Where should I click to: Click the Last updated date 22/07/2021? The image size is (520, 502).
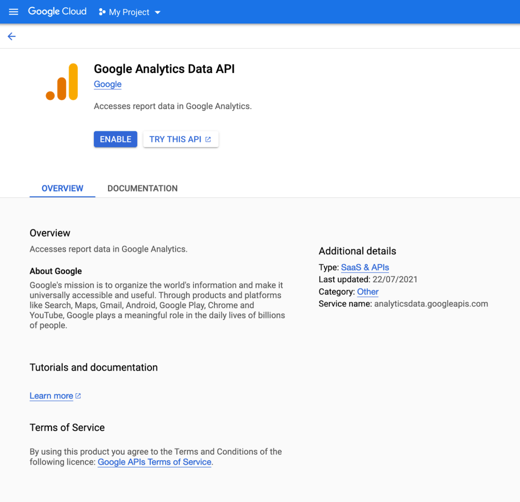395,280
